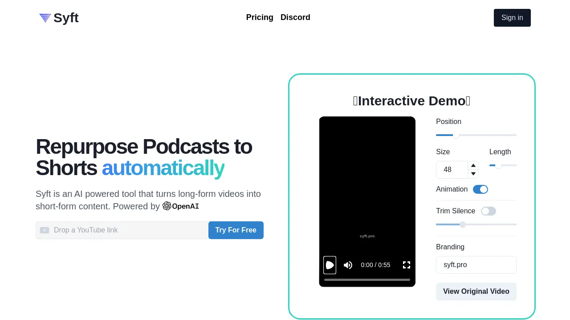This screenshot has height=320, width=570.
Task: Decrease Size with the down arrow
Action: click(x=473, y=174)
